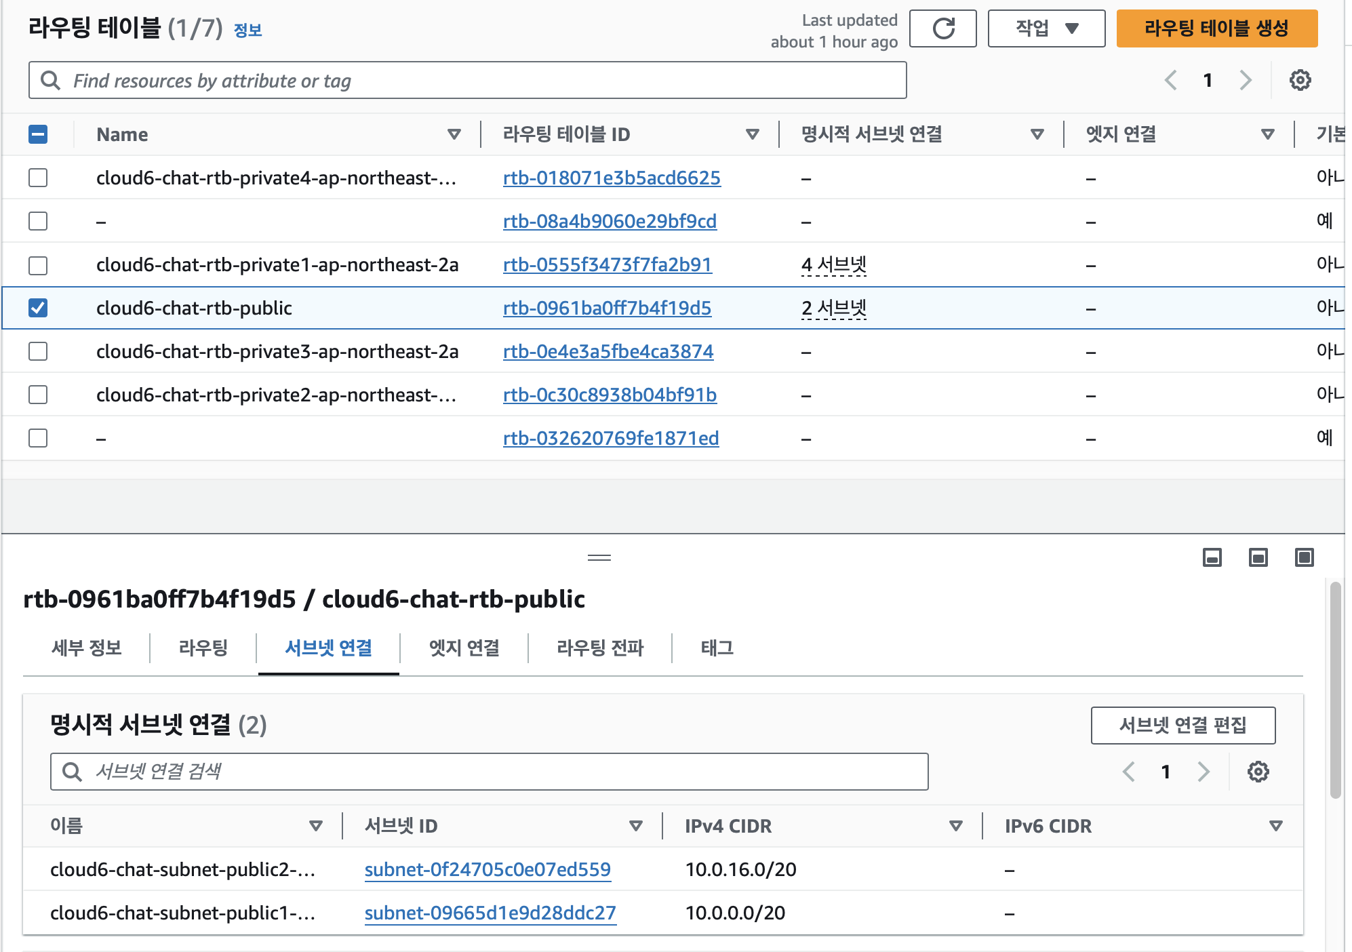Screen dimensions: 1352x952
Task: Collapse detail panel with bottom-split icon
Action: click(x=1212, y=557)
